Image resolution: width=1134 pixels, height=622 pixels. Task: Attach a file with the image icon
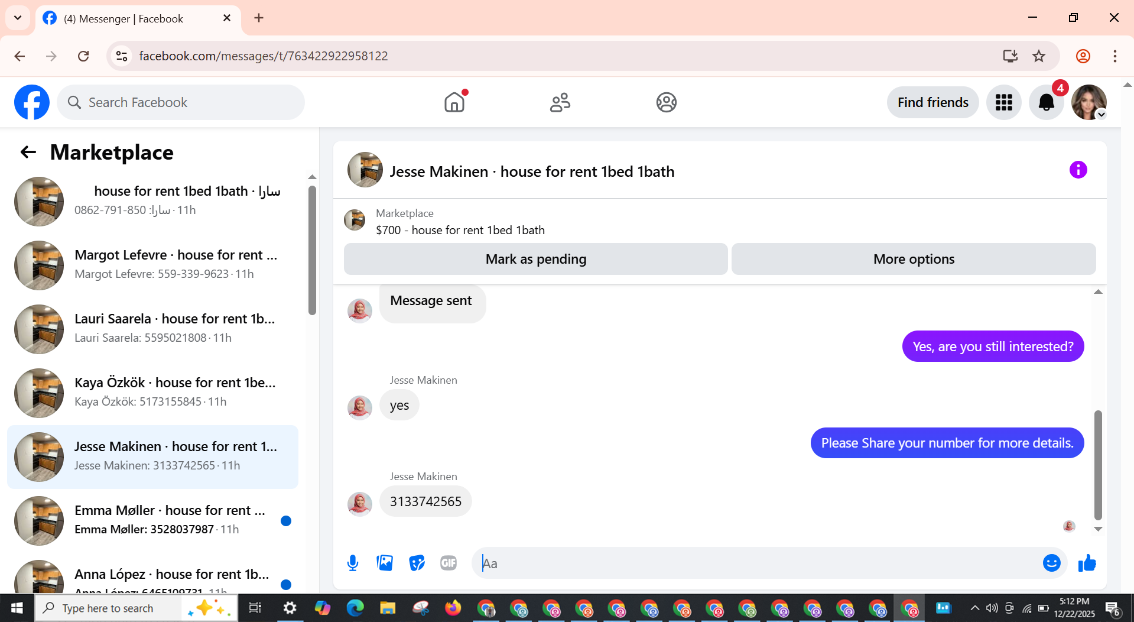pyautogui.click(x=385, y=563)
